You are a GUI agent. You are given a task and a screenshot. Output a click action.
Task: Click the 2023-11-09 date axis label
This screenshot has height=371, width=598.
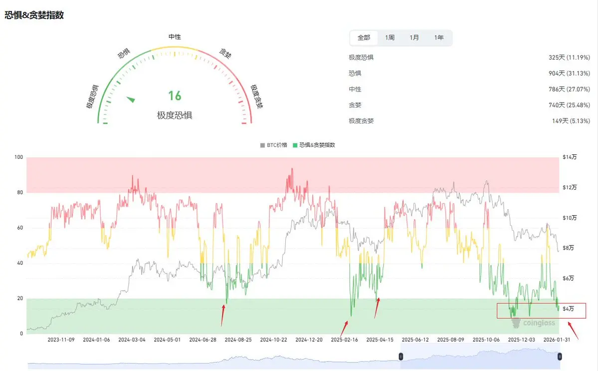61,340
